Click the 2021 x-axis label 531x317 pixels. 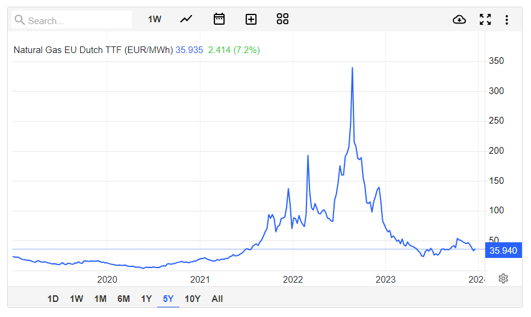point(200,280)
